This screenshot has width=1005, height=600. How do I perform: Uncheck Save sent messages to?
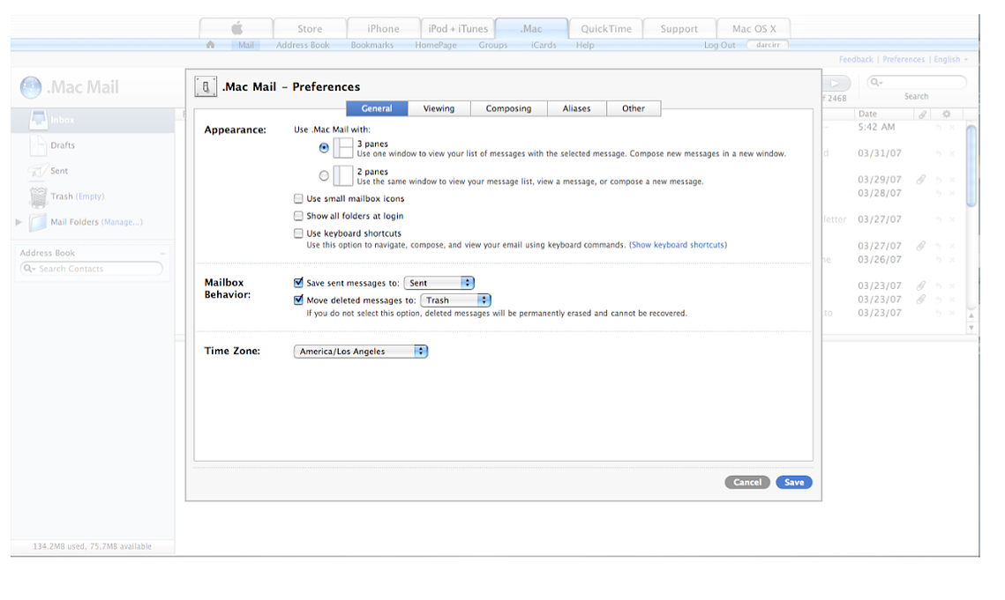tap(298, 283)
